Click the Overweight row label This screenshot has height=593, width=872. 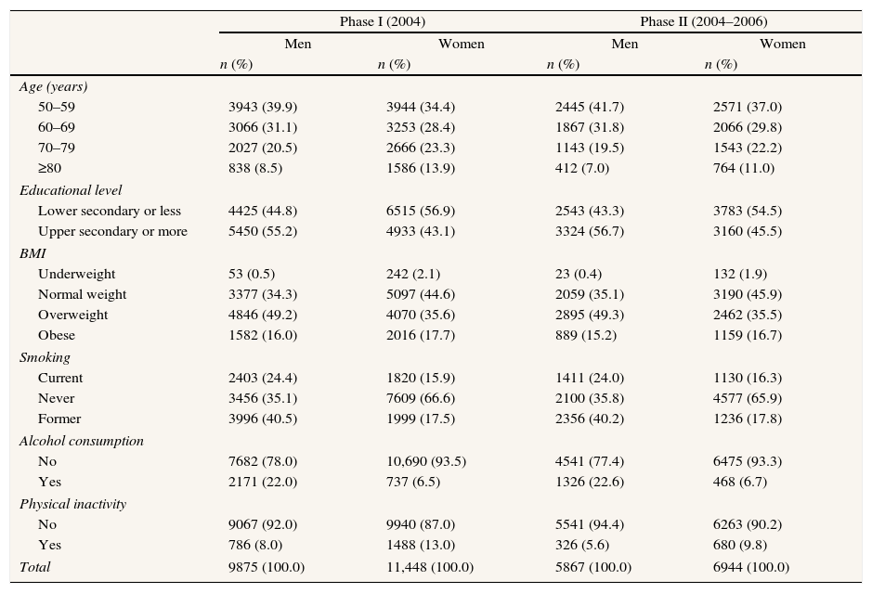[72, 315]
